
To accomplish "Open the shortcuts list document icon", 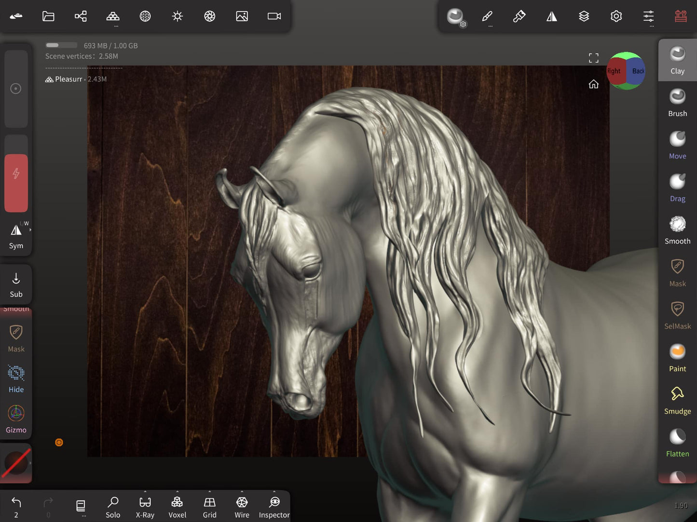I will coord(81,506).
